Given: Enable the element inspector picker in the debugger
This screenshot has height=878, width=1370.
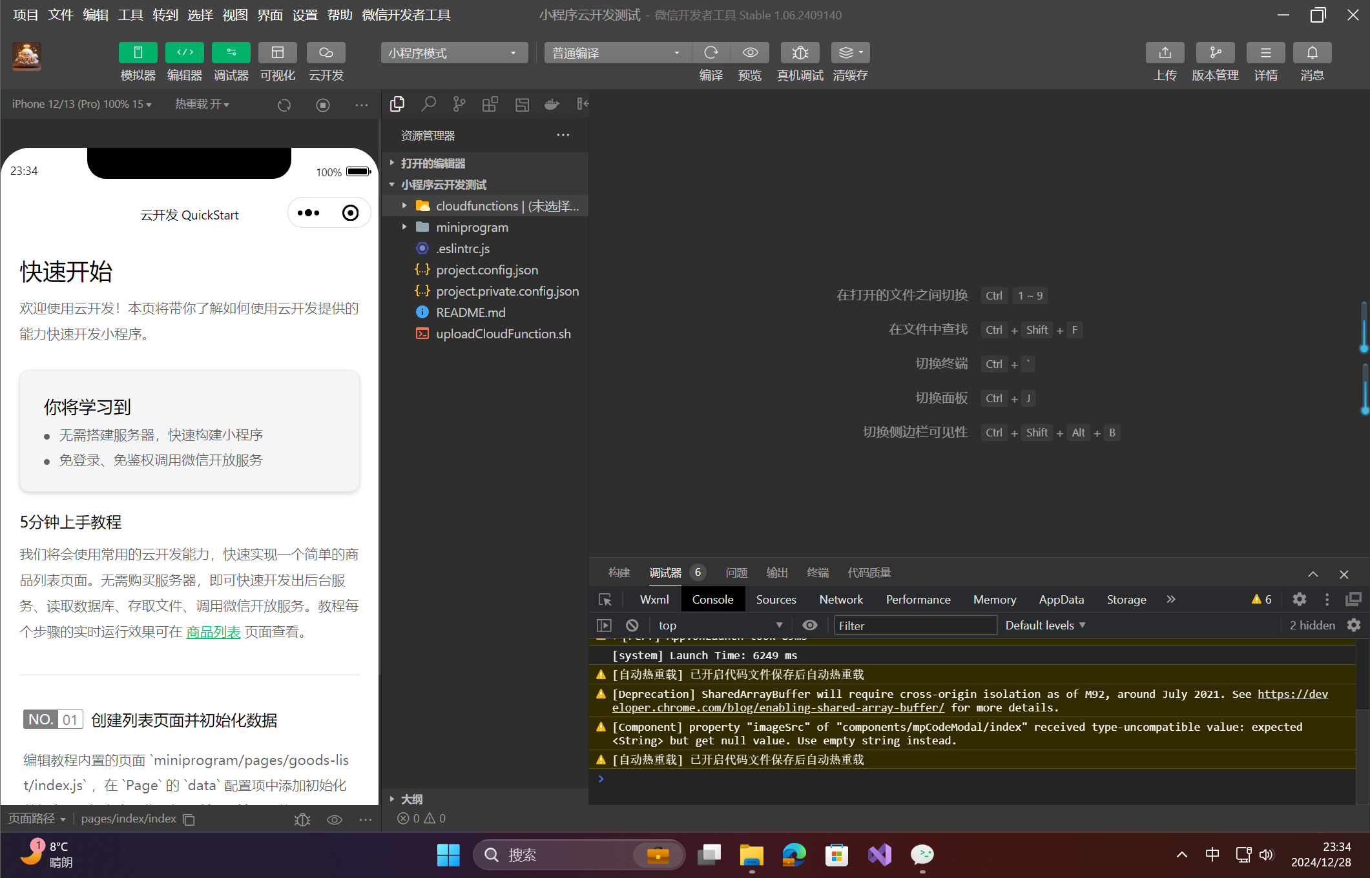Looking at the screenshot, I should [x=605, y=599].
